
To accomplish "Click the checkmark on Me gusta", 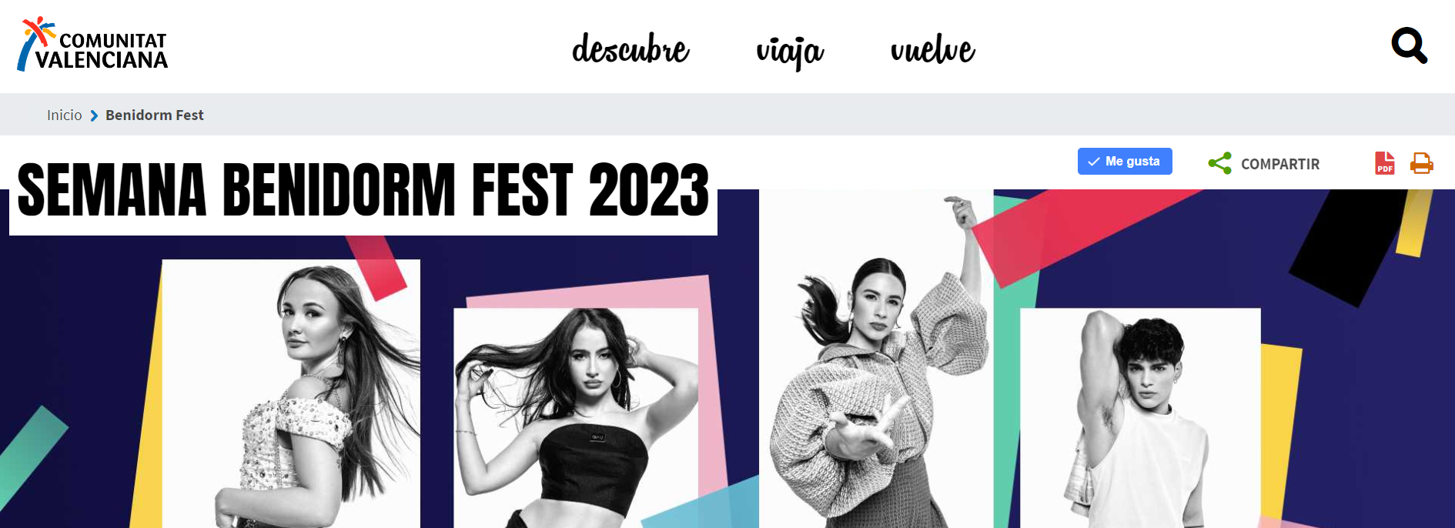I will (1093, 162).
